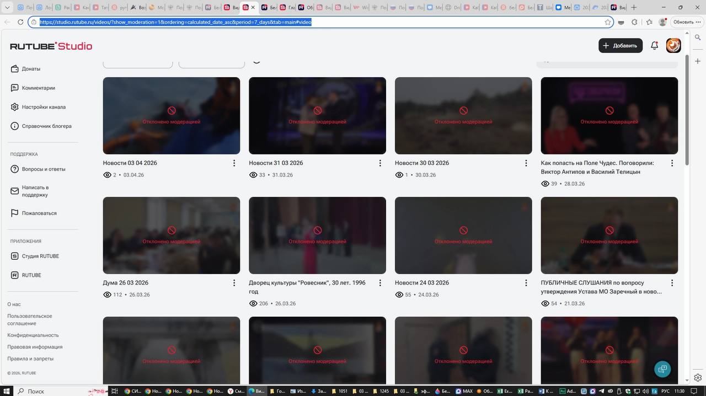Click the Добавить button
Viewport: 706px width, 396px height.
(x=621, y=46)
